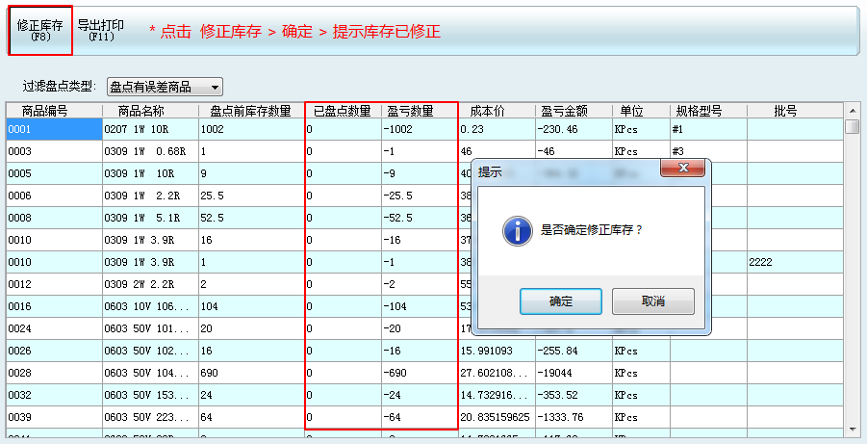
Task: Click the 已盘点数量 column header
Action: pos(343,111)
